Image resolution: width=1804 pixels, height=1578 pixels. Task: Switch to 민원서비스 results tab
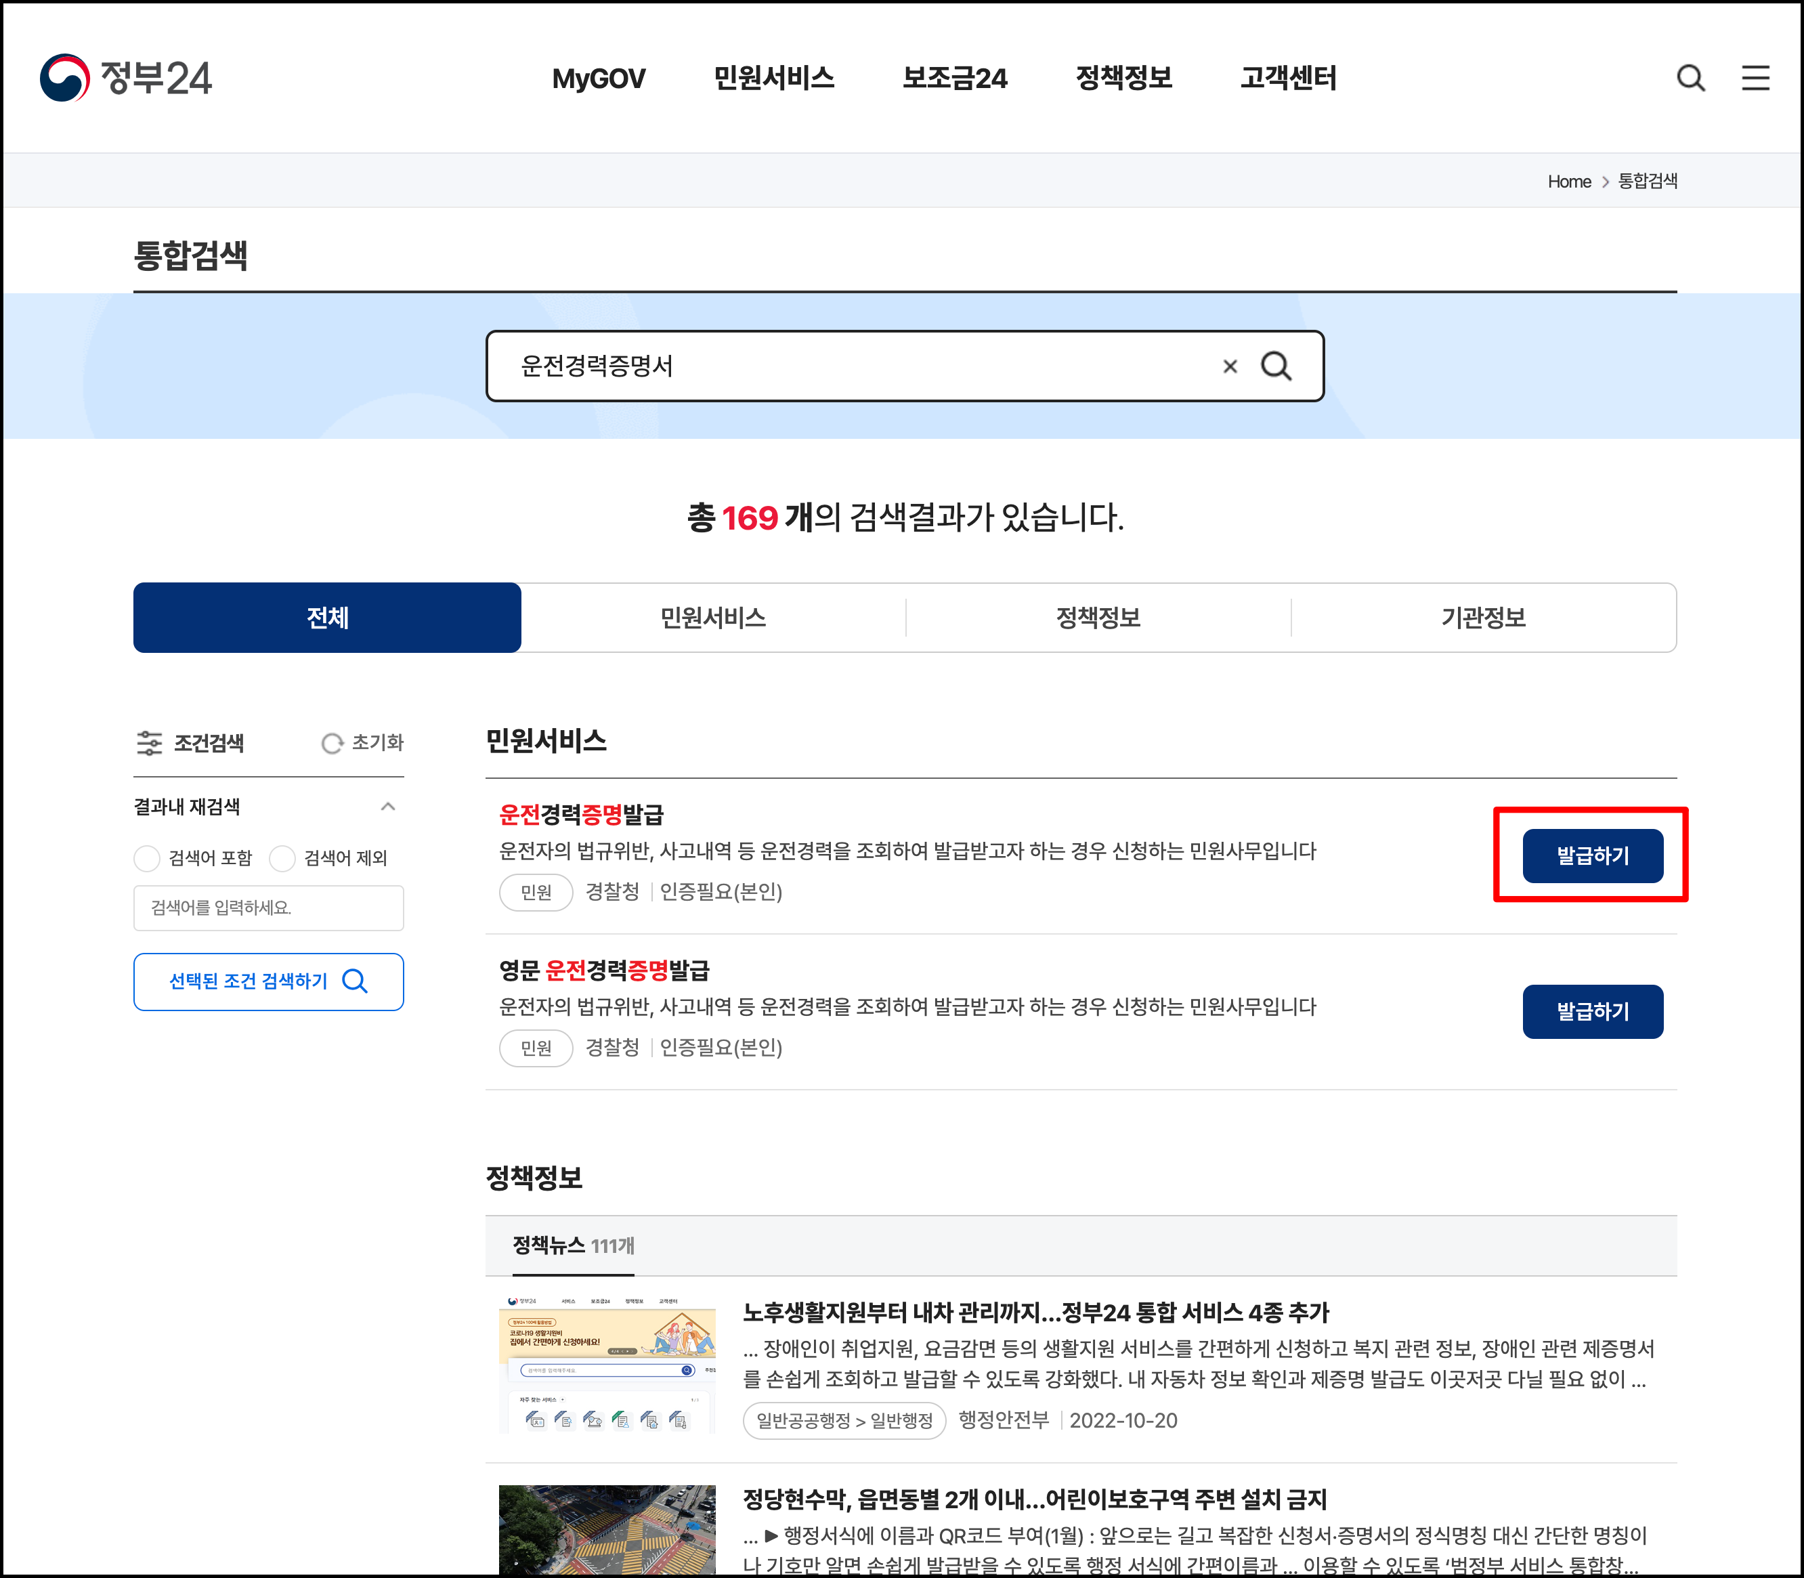coord(713,617)
